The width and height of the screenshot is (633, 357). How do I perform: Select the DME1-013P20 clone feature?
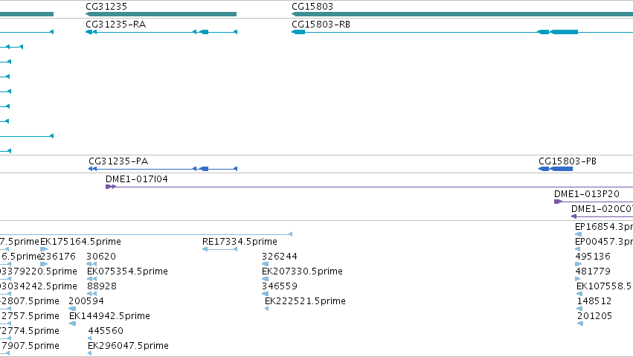(594, 202)
